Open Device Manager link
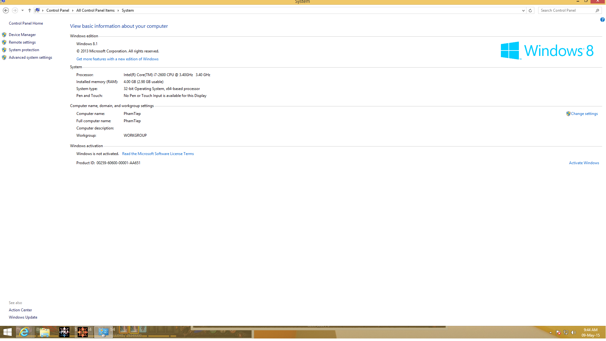 [x=22, y=35]
